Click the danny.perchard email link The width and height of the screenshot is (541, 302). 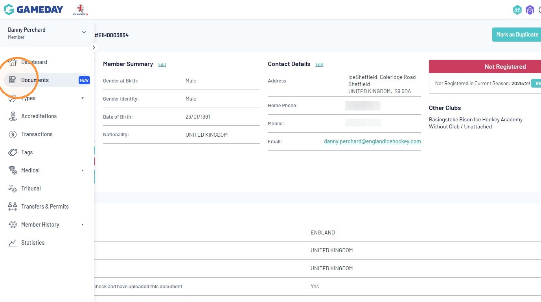[372, 141]
